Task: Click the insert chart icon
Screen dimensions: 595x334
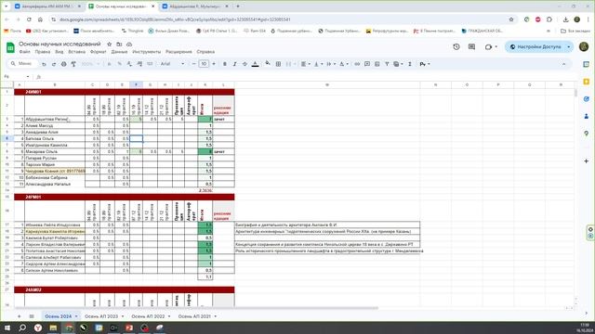Action: [377, 64]
